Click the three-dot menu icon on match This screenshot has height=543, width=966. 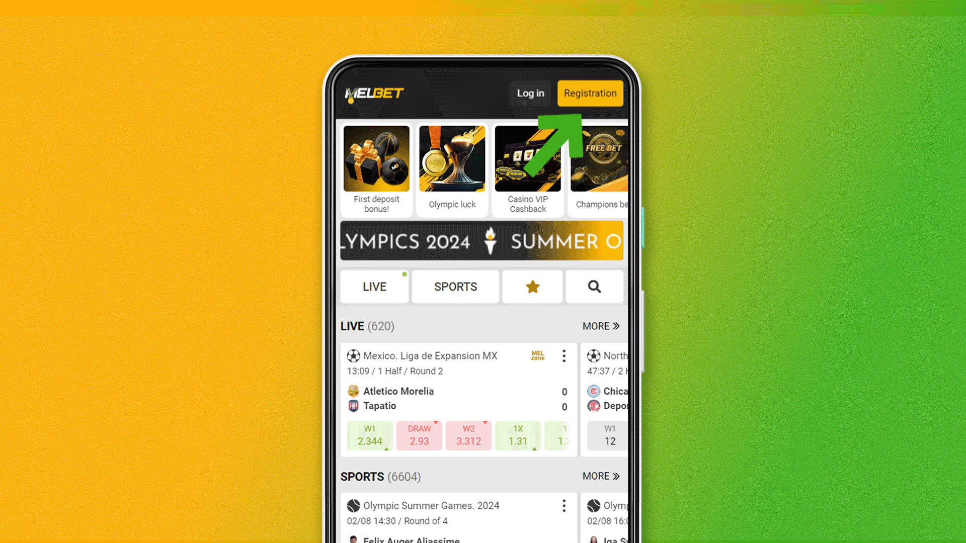pos(563,356)
